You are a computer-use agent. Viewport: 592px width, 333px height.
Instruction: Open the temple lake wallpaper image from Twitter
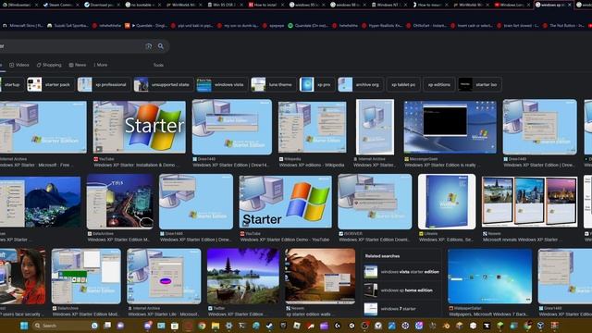coord(243,276)
